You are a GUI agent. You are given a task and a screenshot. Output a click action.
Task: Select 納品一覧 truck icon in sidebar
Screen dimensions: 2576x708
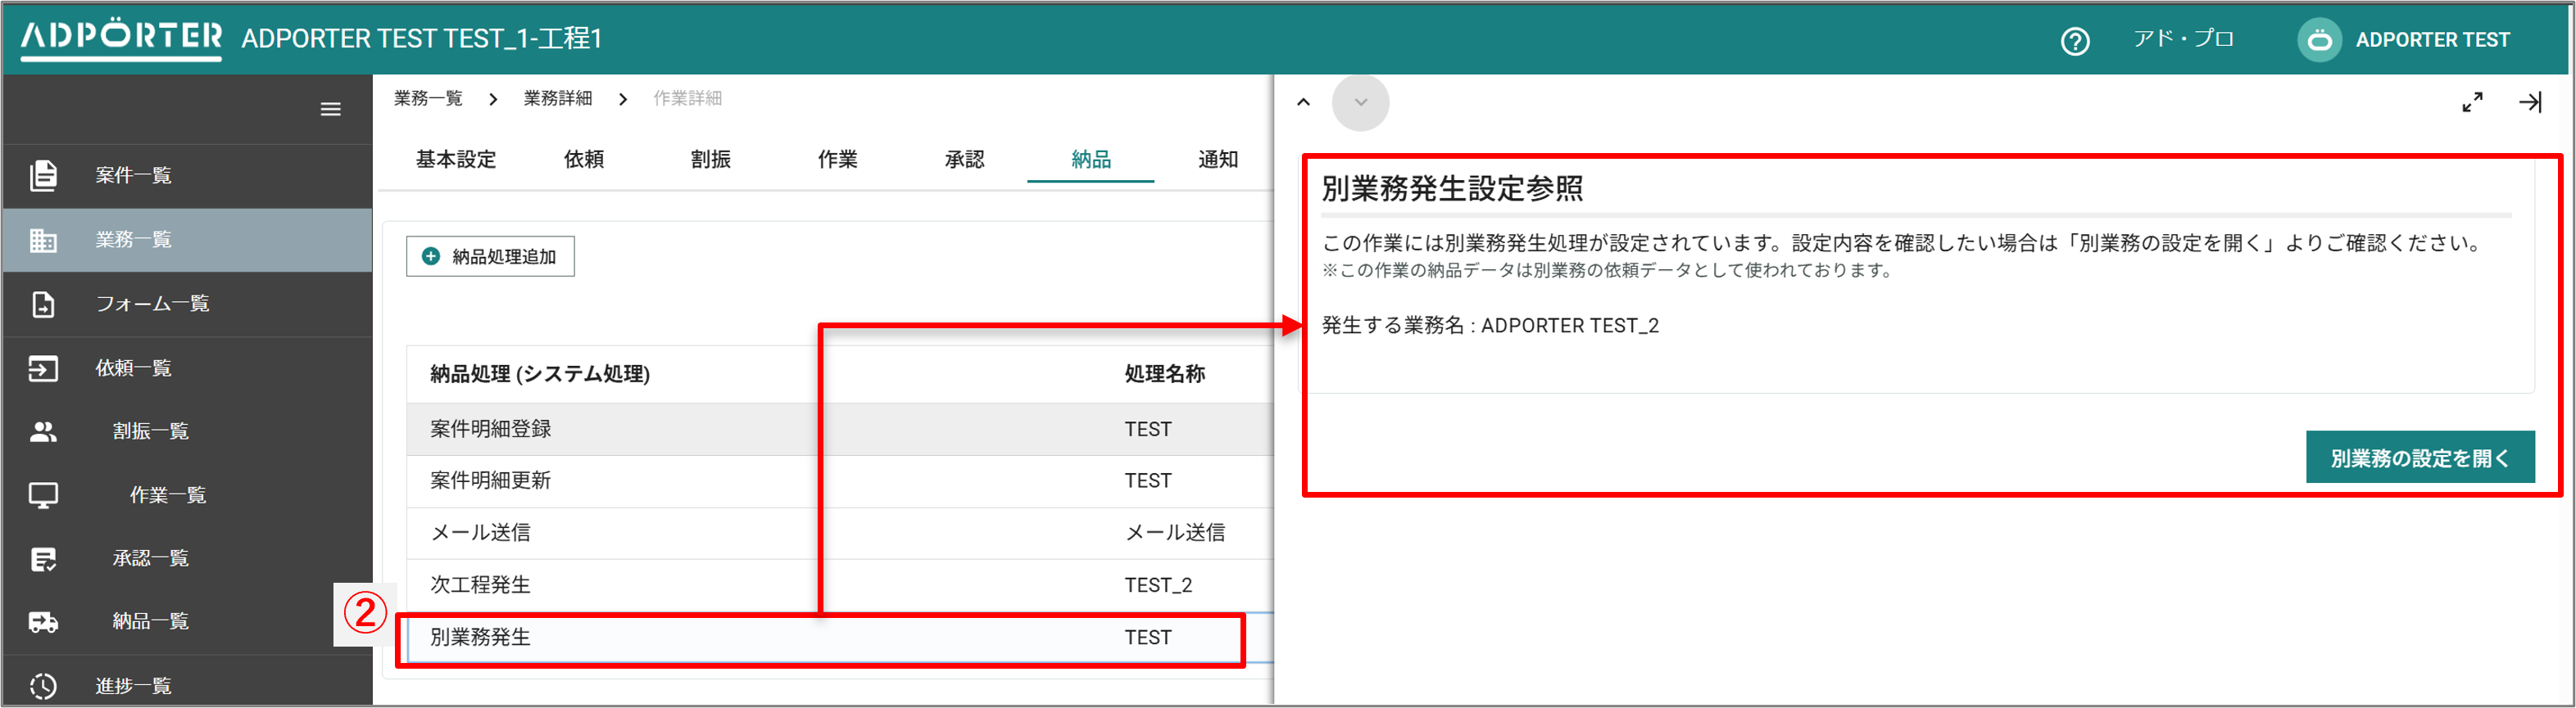43,622
